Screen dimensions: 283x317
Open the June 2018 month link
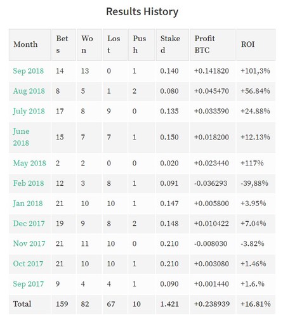coord(21,137)
